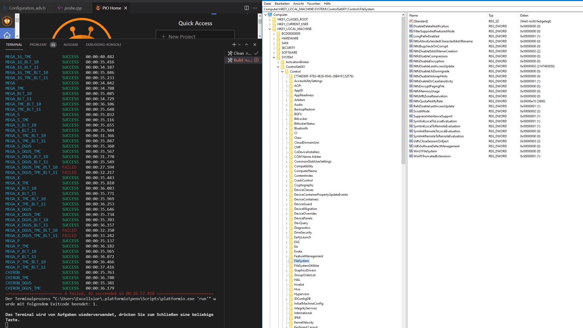Open the Datei menu
Image resolution: width=583 pixels, height=328 pixels.
pyautogui.click(x=267, y=3)
